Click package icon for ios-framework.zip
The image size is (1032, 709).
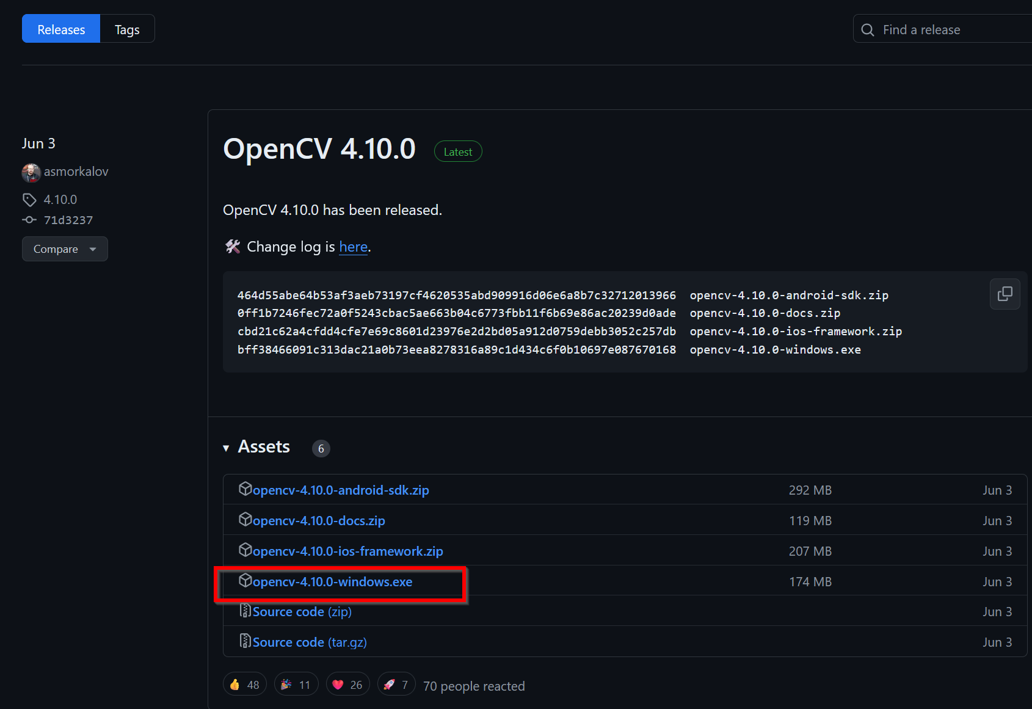[x=245, y=550]
